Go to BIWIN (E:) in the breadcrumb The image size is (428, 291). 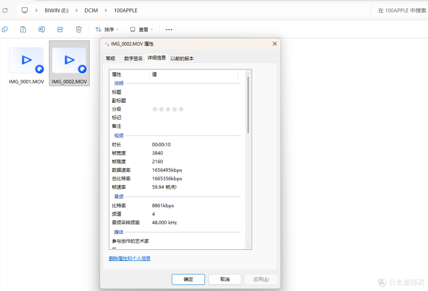tap(57, 10)
